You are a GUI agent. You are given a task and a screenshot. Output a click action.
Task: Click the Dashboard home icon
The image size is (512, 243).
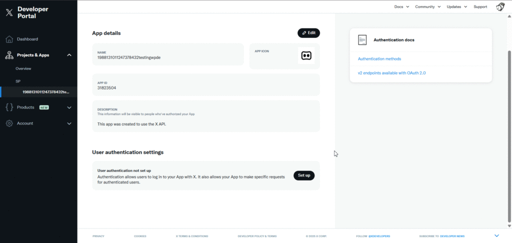9,39
